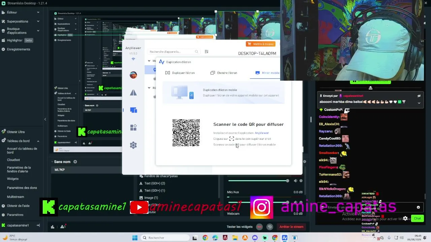Open Paramètres de la fenêtre d'alerte
This screenshot has width=431, height=242.
(19, 169)
